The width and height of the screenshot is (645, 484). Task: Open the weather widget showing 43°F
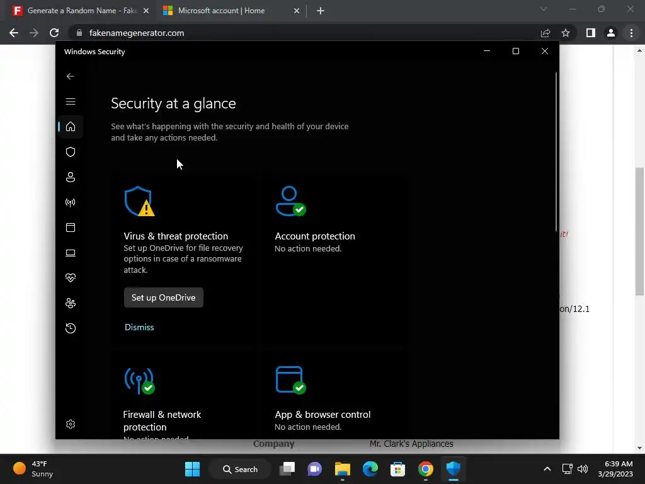[34, 469]
